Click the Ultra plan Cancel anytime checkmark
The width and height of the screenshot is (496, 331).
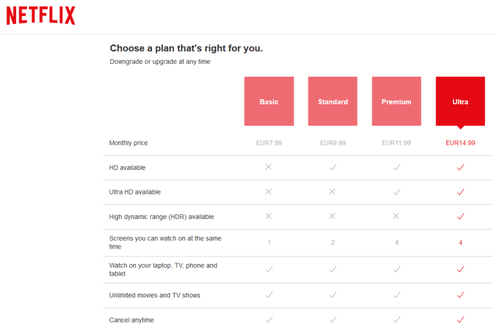point(460,319)
